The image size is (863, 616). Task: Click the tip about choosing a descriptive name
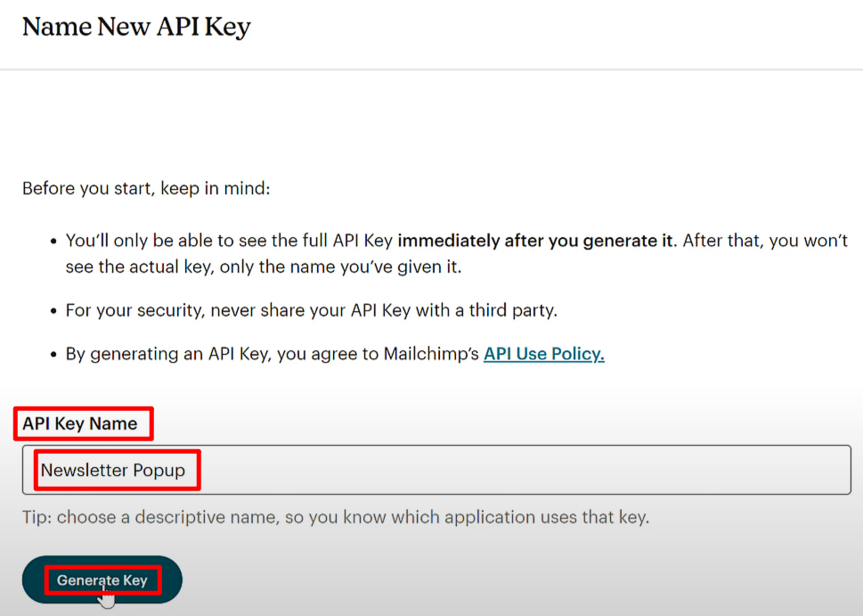pos(336,517)
